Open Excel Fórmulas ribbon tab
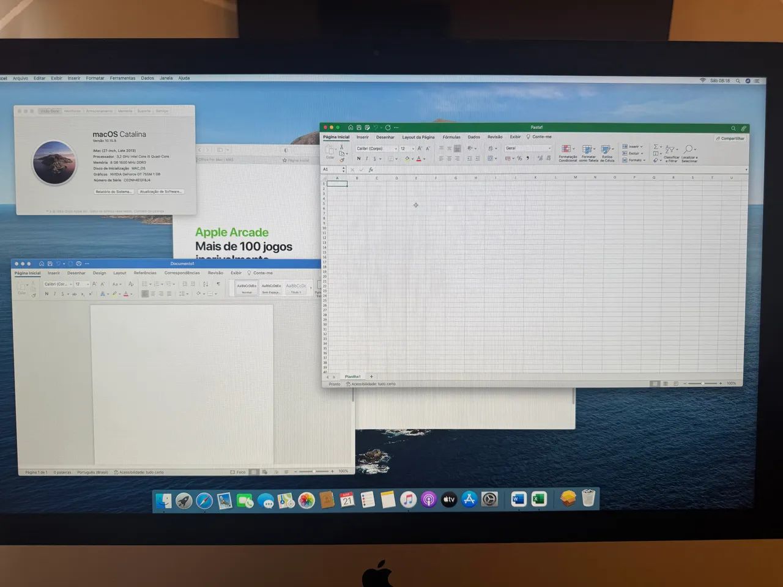 pyautogui.click(x=451, y=137)
